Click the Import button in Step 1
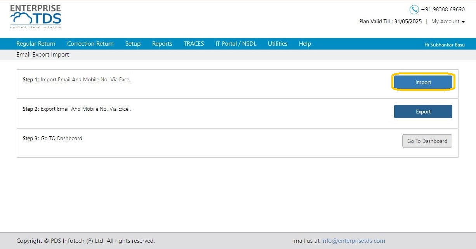Viewport: 476px width, 249px height. 423,82
